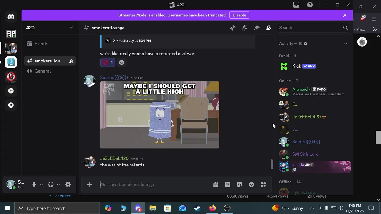Image resolution: width=381 pixels, height=214 pixels.
Task: Open Steam from the taskbar
Action: (197, 208)
